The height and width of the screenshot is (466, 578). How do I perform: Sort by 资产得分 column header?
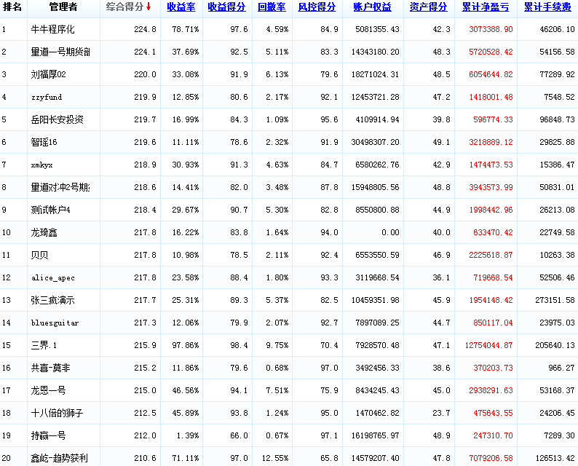[428, 7]
